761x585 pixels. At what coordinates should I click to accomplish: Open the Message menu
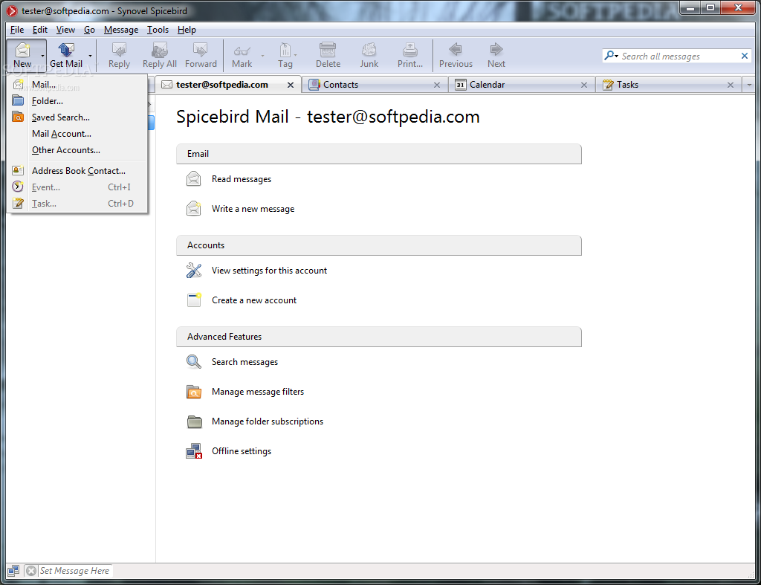[x=121, y=30]
